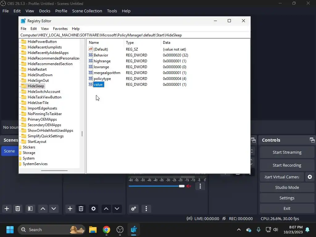Switch to Registry Editor taskbar icon

click(134, 230)
